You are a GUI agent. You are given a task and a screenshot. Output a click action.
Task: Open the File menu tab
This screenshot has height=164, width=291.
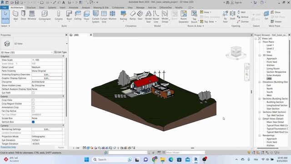tap(4, 7)
